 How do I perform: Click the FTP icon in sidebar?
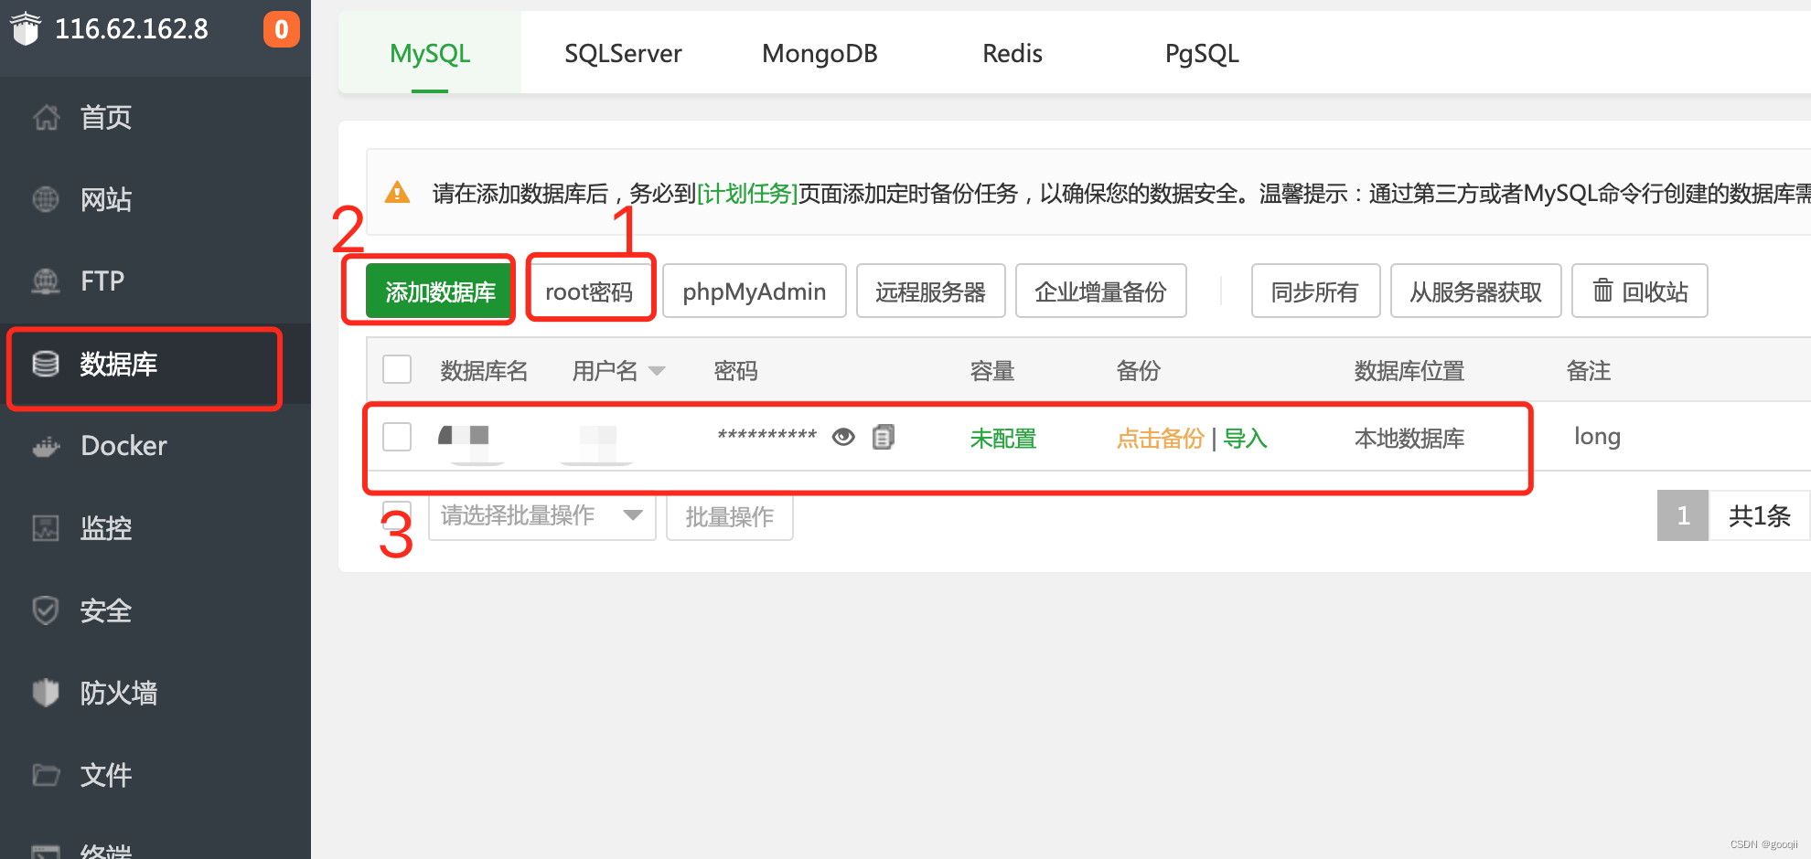coord(46,281)
